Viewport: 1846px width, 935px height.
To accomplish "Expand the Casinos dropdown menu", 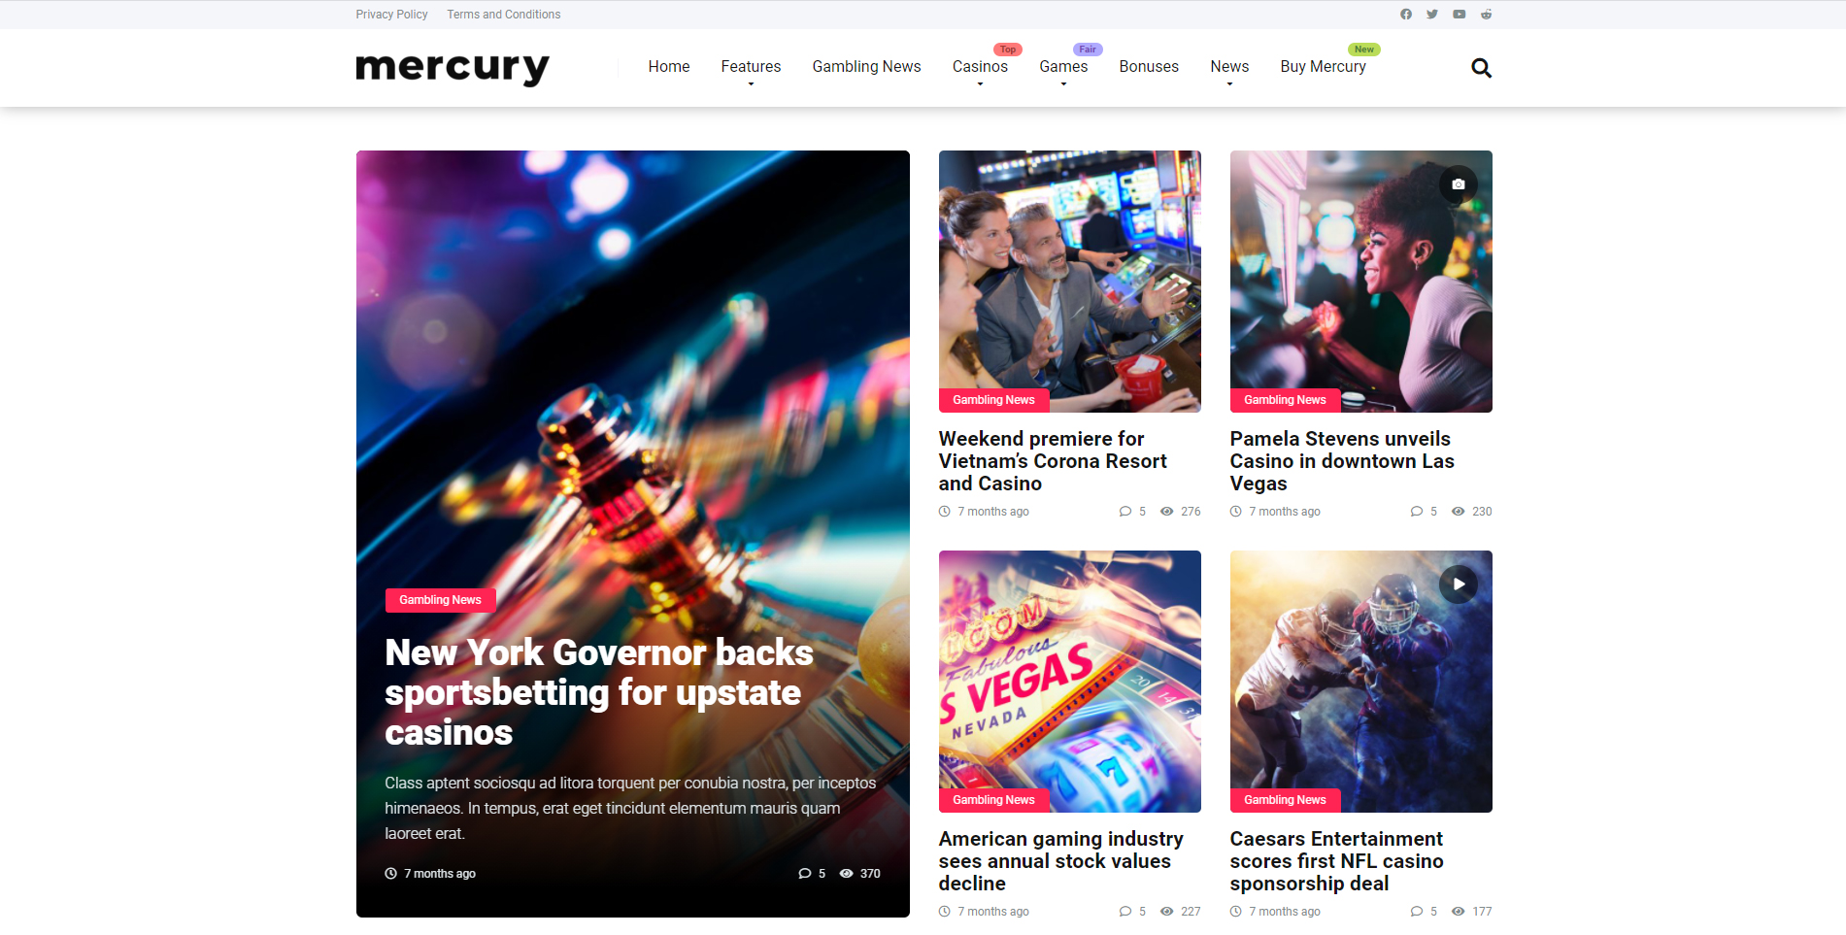I will 980,67.
